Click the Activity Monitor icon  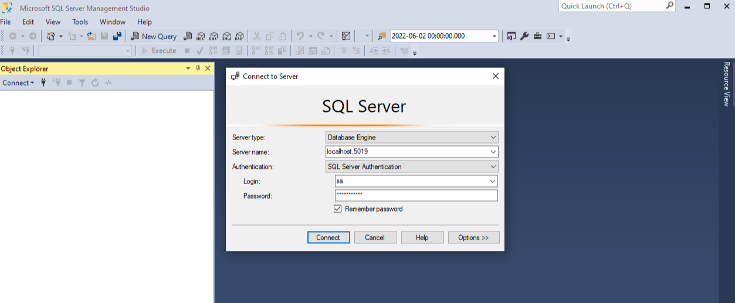pyautogui.click(x=346, y=36)
